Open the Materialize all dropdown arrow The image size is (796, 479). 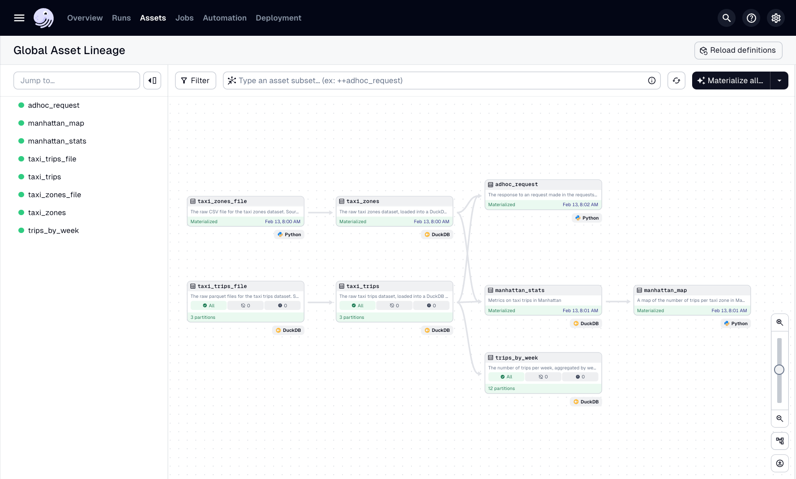[780, 81]
